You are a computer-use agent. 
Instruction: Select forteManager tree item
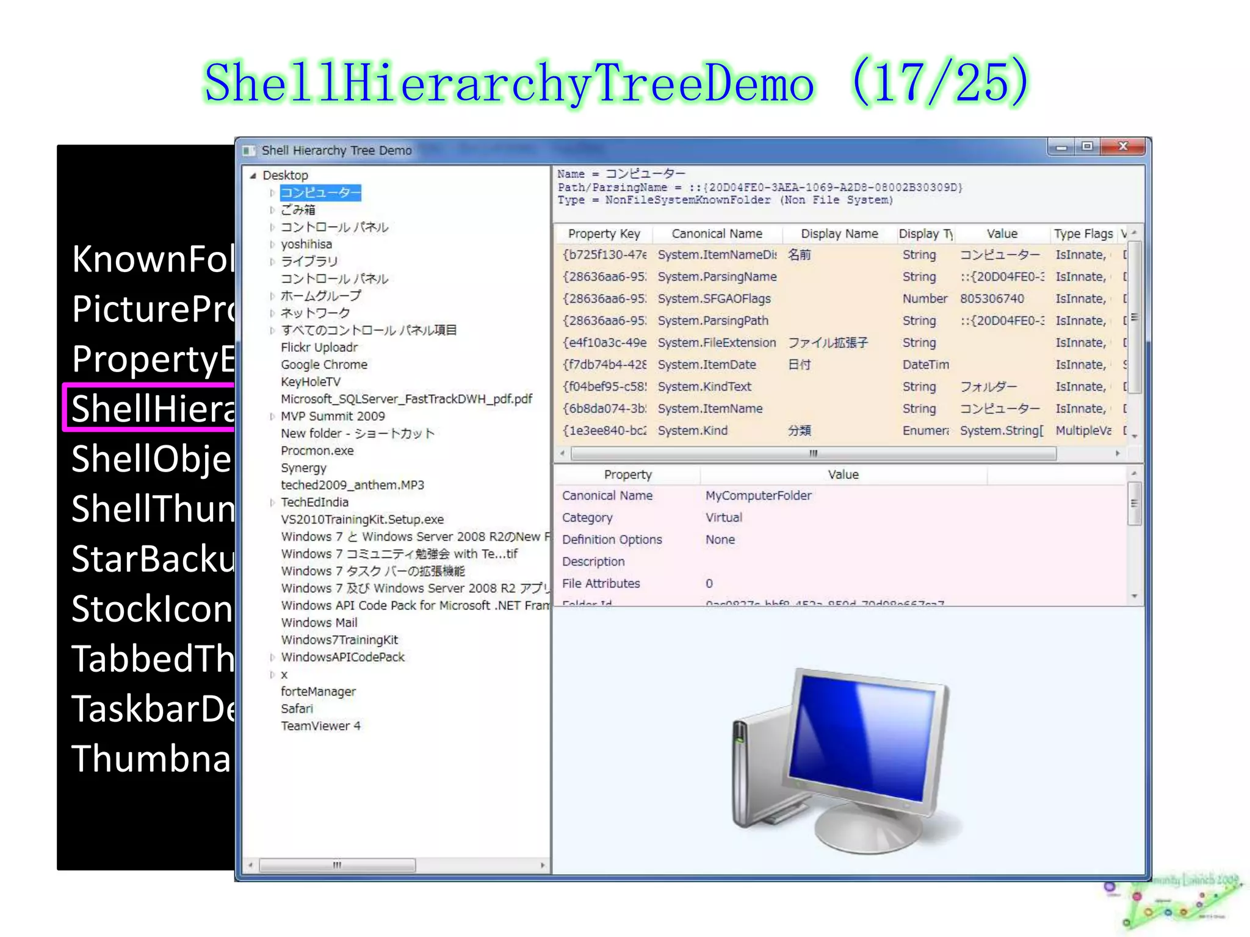(318, 692)
